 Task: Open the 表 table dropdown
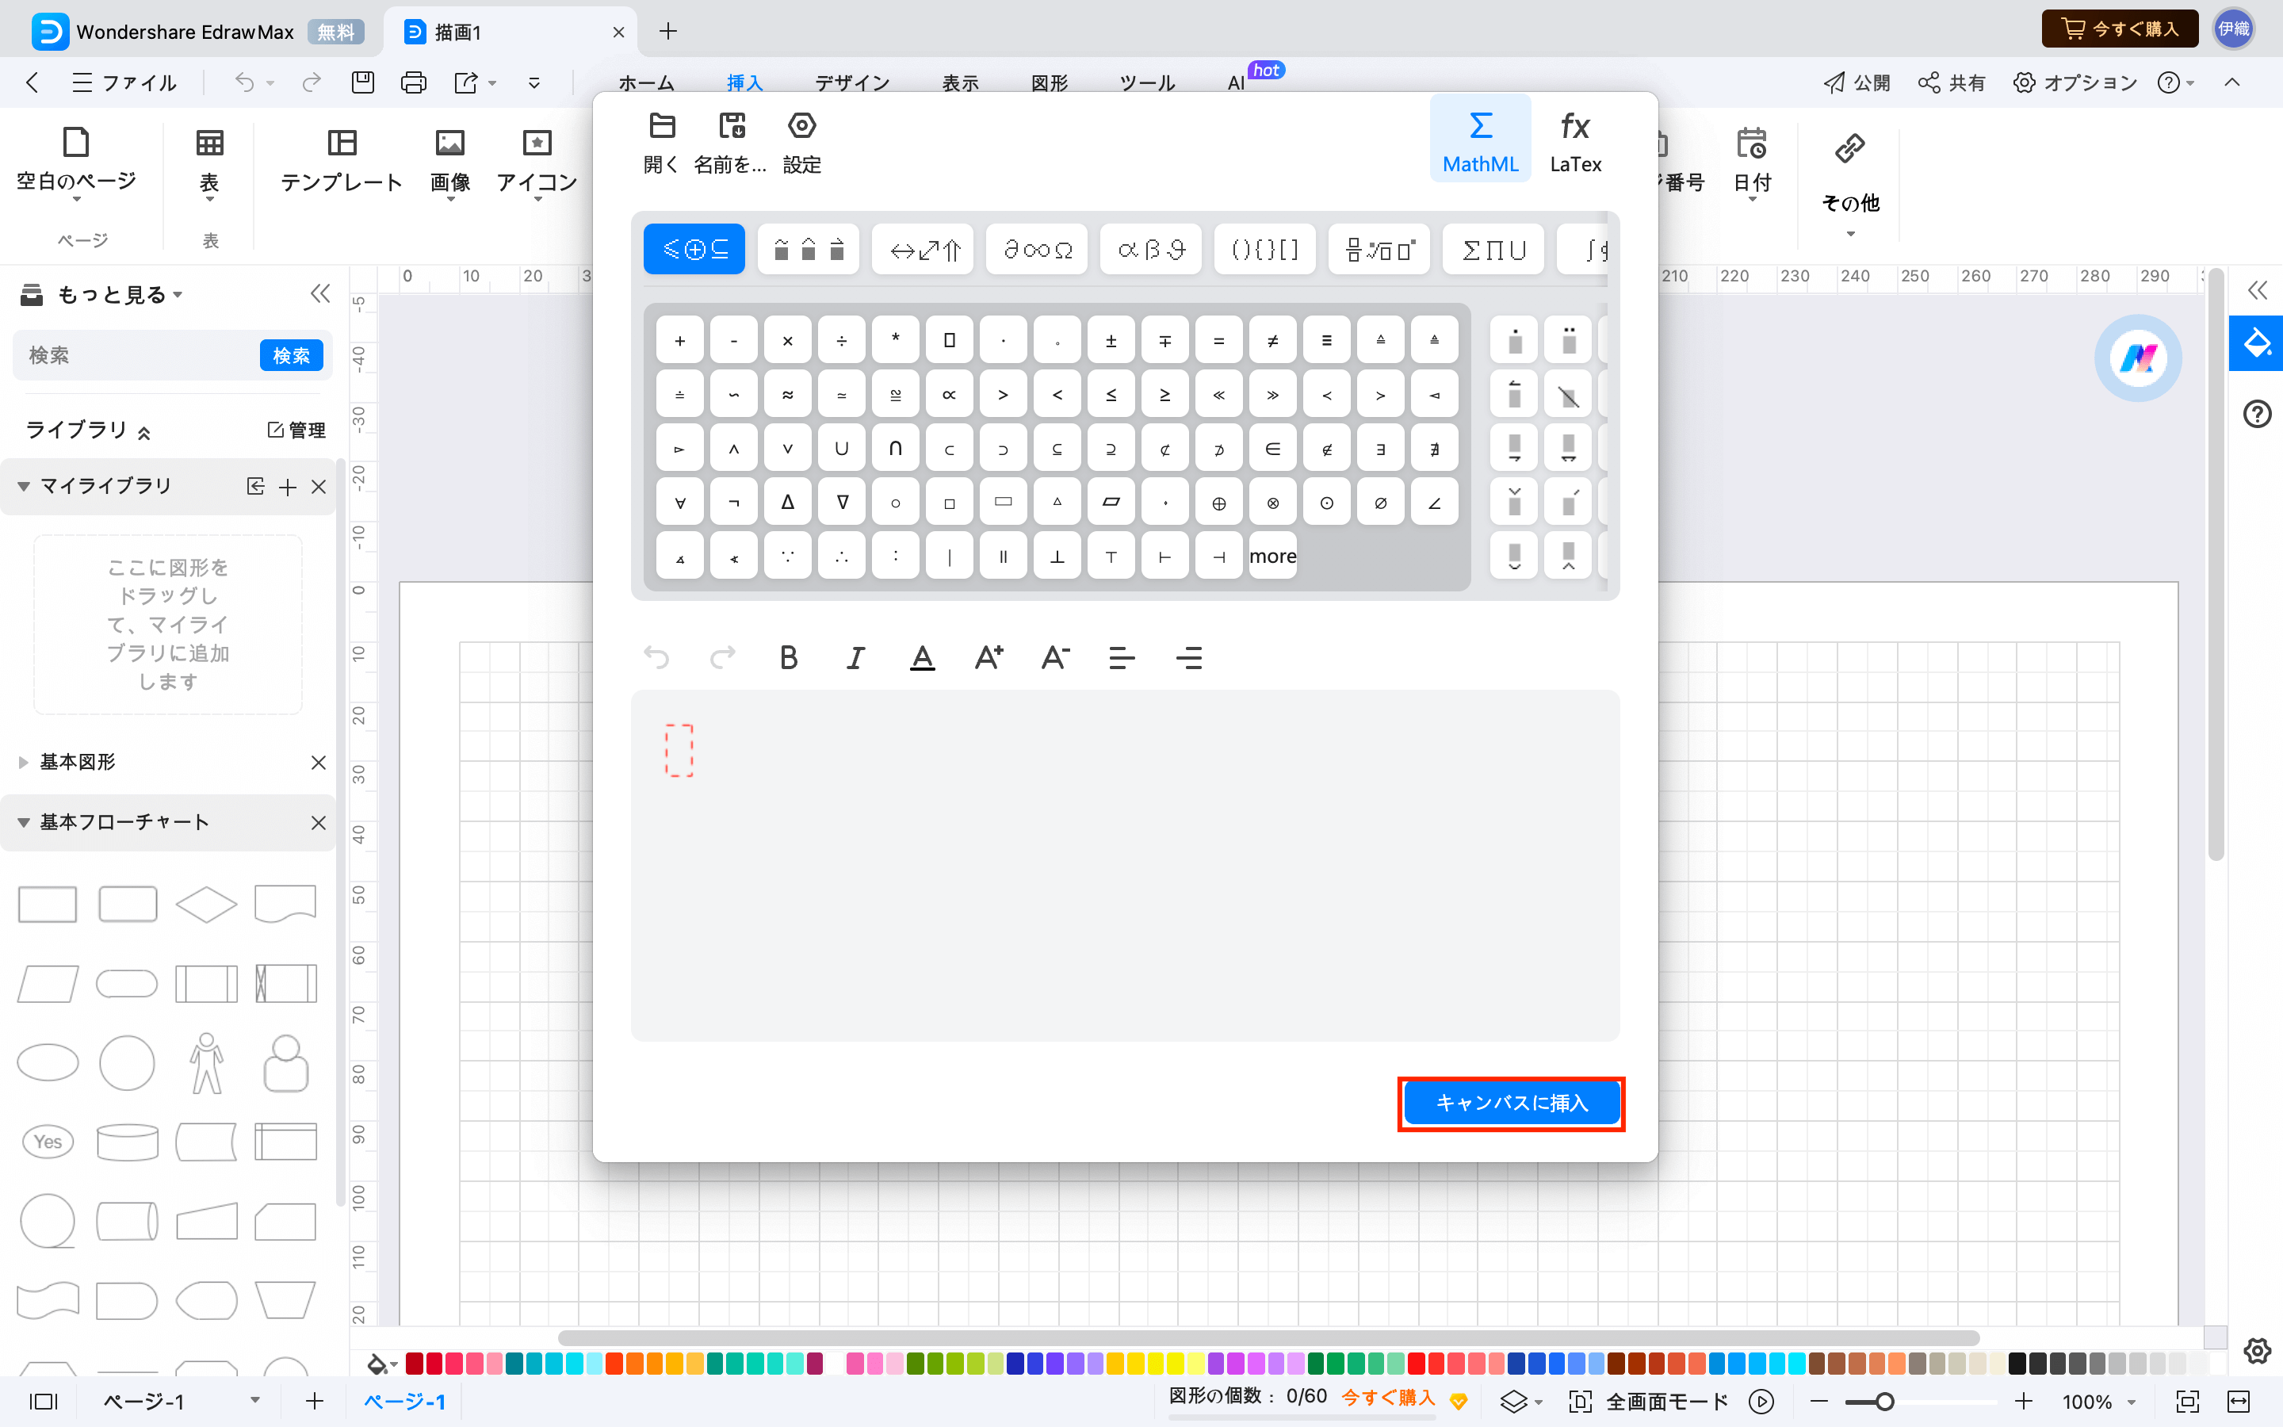tap(209, 163)
